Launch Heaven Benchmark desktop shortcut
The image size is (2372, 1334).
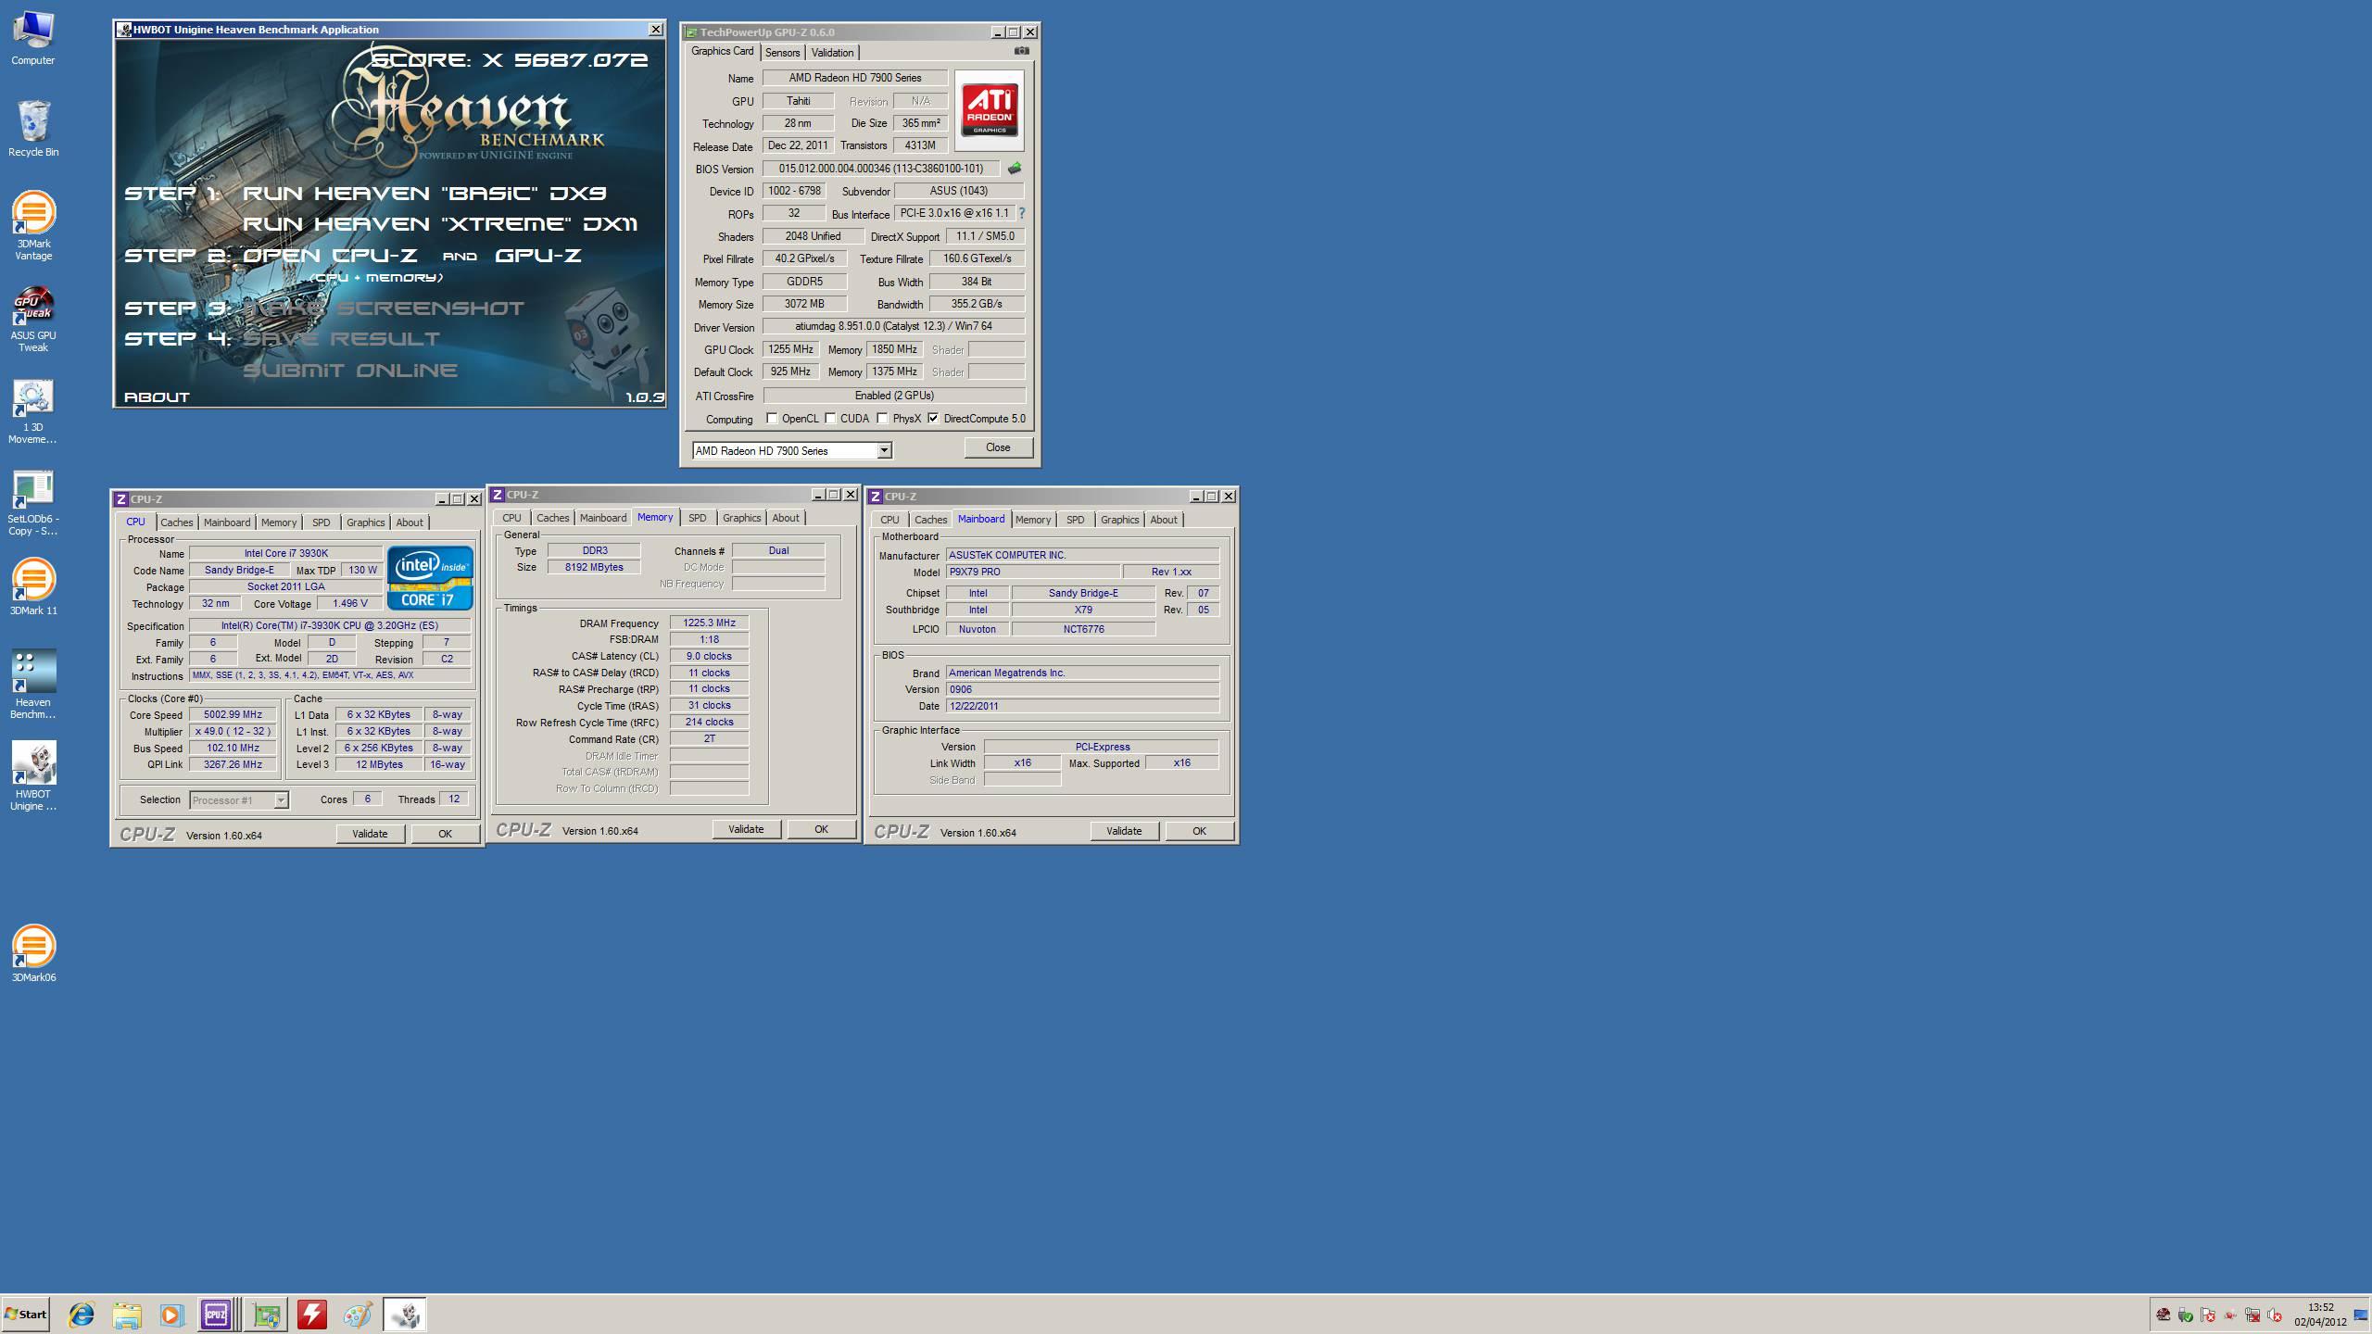pos(33,684)
